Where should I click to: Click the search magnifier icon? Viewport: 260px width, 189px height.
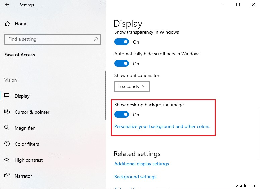click(x=96, y=39)
